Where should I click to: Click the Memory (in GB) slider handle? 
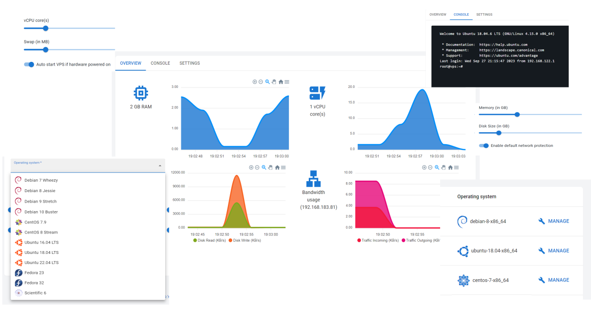click(x=517, y=115)
